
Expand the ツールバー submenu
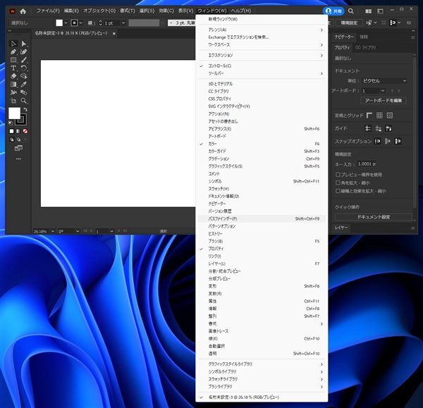(x=262, y=73)
